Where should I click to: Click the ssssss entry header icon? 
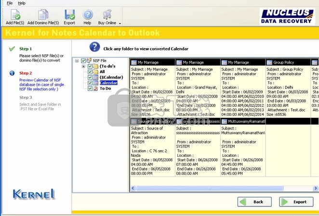point(179,122)
